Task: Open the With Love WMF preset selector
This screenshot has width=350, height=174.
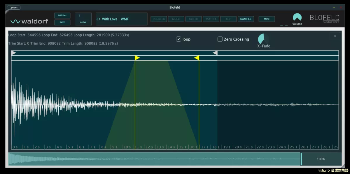Action: tap(121, 19)
